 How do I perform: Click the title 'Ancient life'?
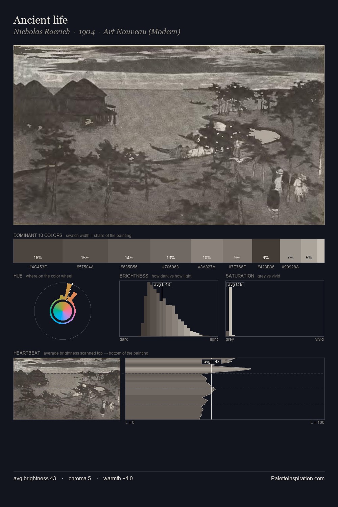point(41,20)
